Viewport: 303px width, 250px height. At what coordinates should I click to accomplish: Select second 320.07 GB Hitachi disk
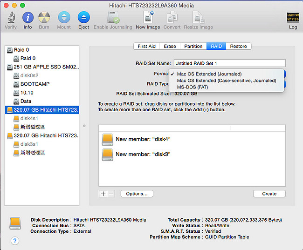pos(42,135)
